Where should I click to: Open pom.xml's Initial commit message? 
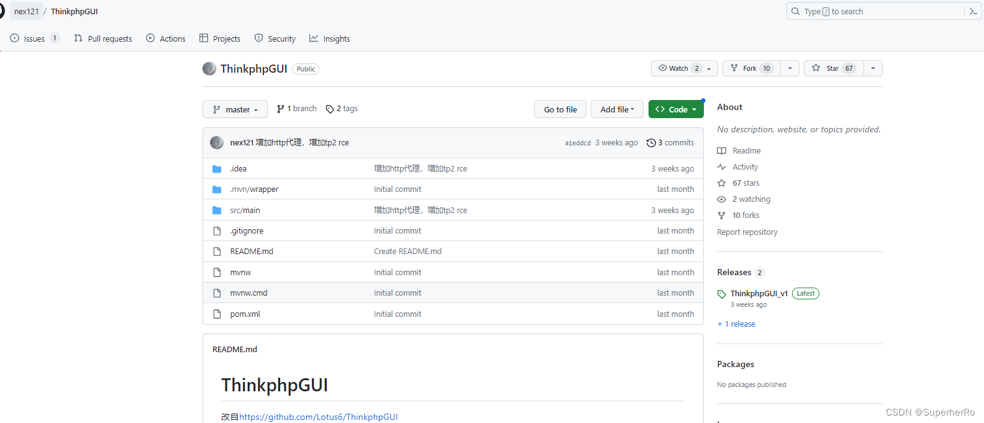[x=398, y=314]
